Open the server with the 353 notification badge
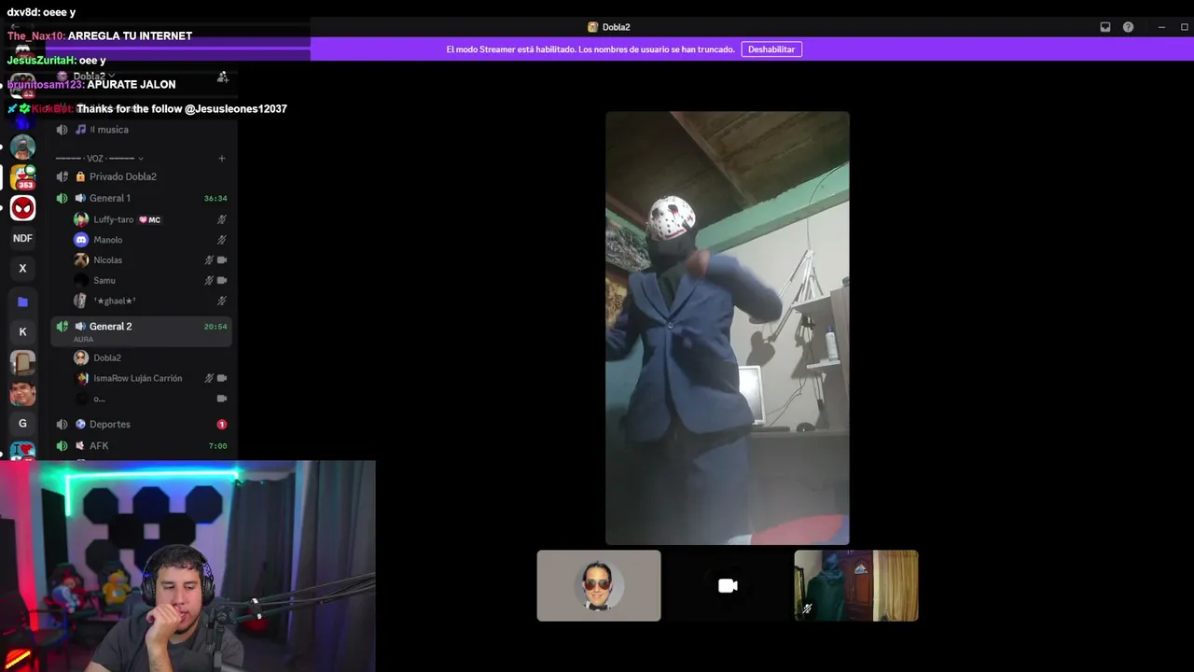This screenshot has width=1194, height=672. (x=23, y=176)
